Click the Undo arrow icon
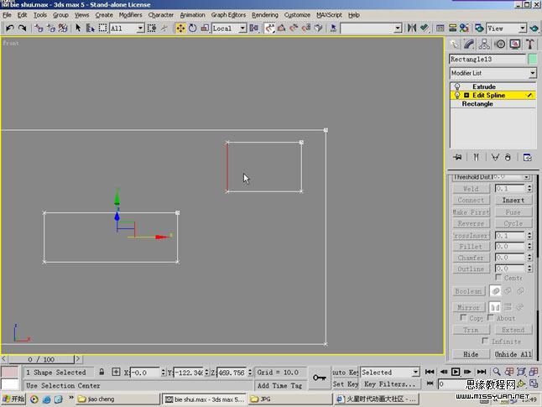542x407 pixels. 10,28
